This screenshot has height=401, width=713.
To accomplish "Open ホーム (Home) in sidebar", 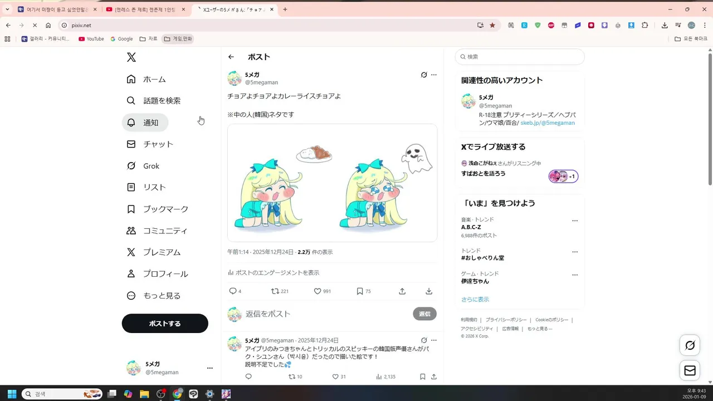I will coord(146,79).
